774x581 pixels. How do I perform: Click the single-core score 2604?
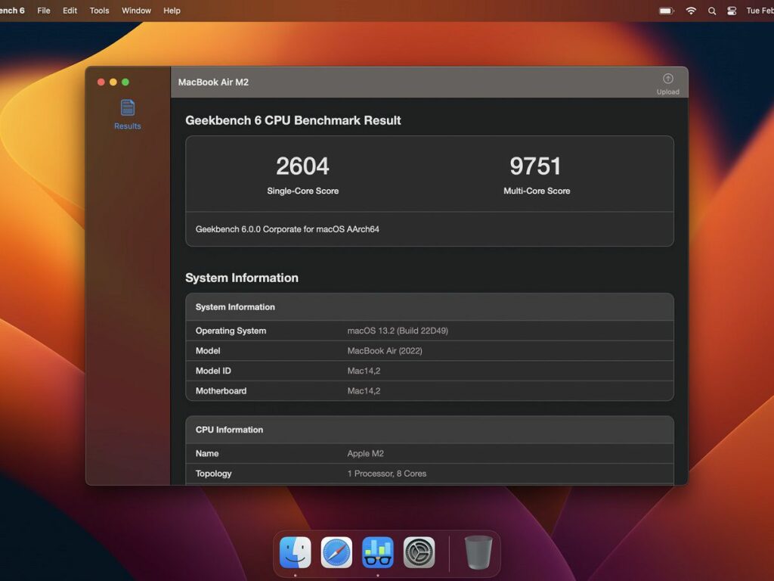point(302,166)
